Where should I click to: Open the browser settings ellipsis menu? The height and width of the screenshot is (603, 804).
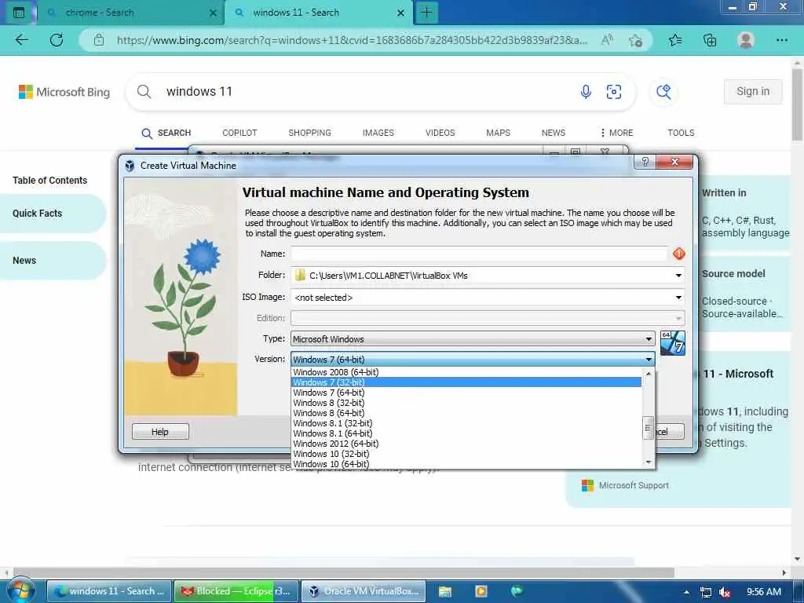tap(781, 40)
